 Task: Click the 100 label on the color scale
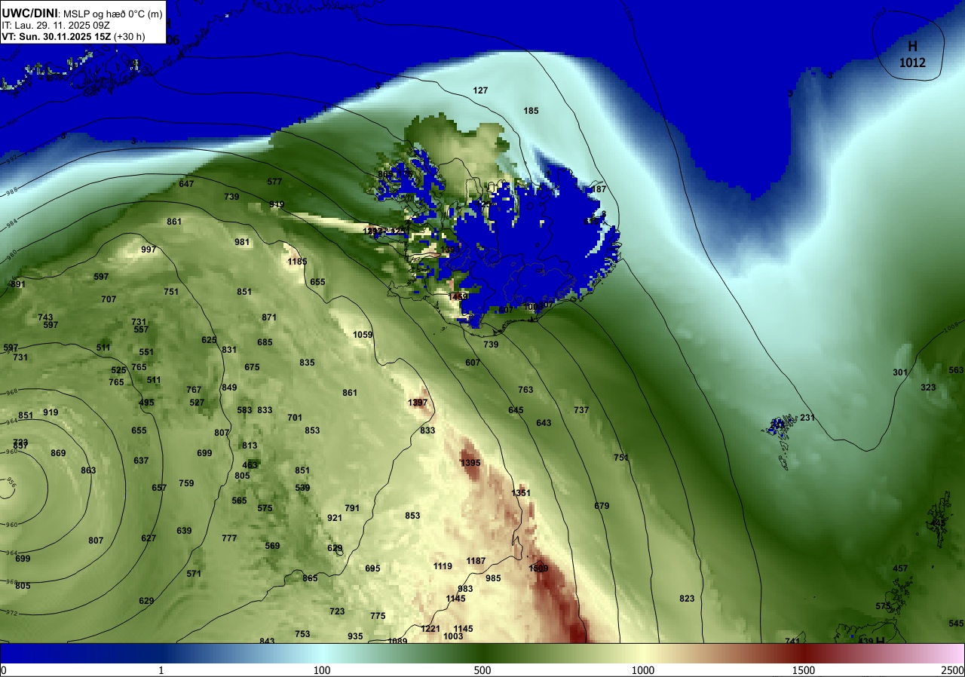[x=322, y=670]
